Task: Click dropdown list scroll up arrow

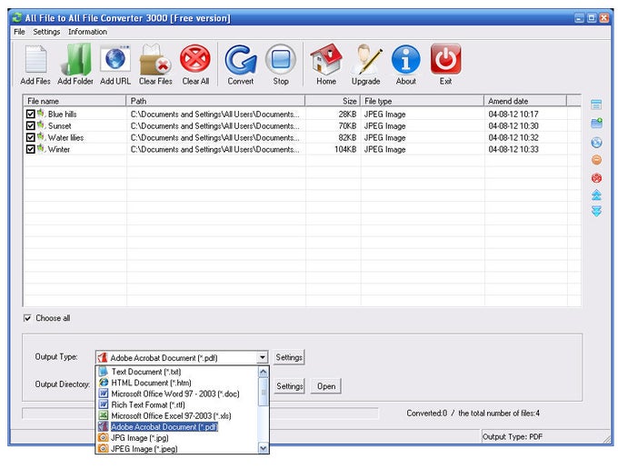Action: coord(264,372)
